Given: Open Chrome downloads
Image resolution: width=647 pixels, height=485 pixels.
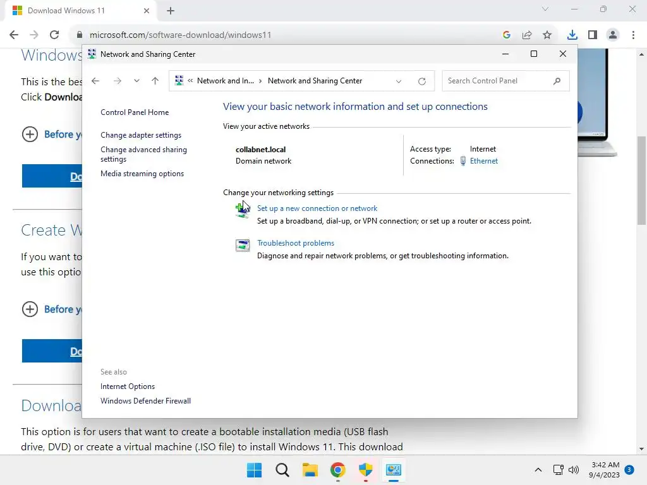Looking at the screenshot, I should (572, 35).
